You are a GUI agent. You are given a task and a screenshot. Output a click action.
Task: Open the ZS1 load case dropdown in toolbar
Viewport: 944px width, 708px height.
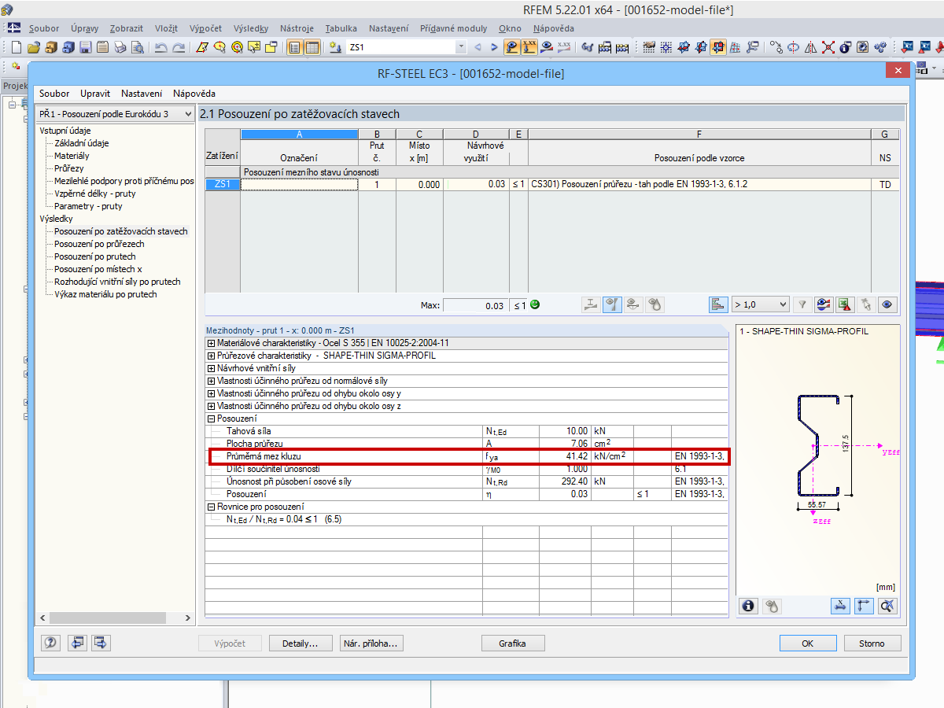(x=461, y=47)
